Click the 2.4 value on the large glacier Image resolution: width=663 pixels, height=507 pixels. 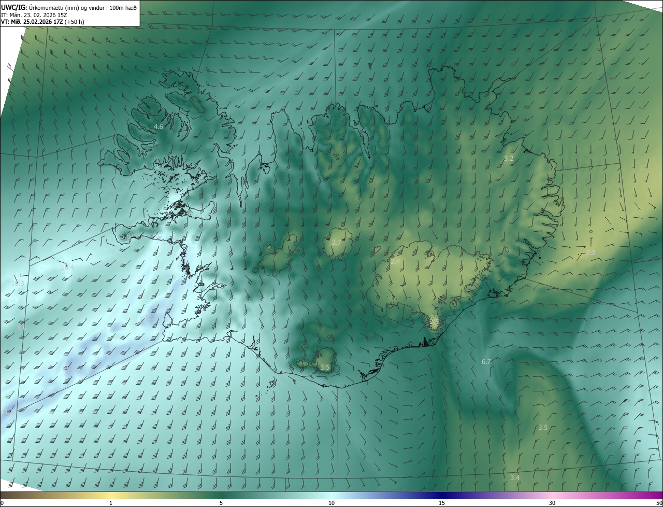[395, 262]
